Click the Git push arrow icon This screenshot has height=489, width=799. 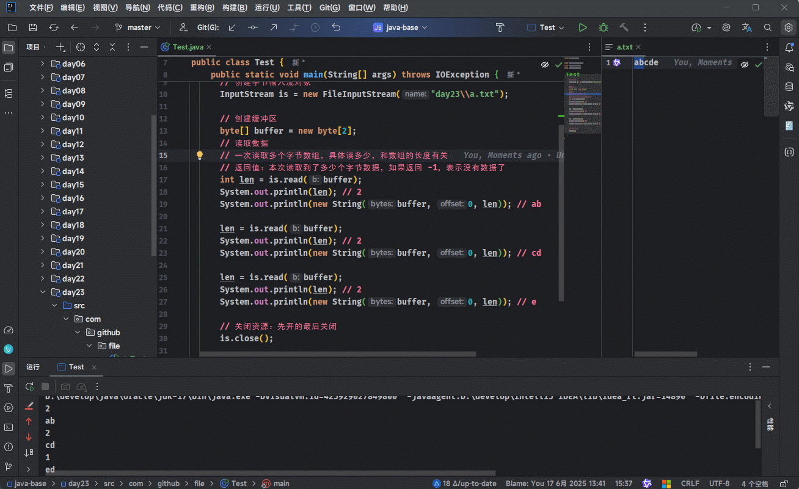click(x=273, y=27)
